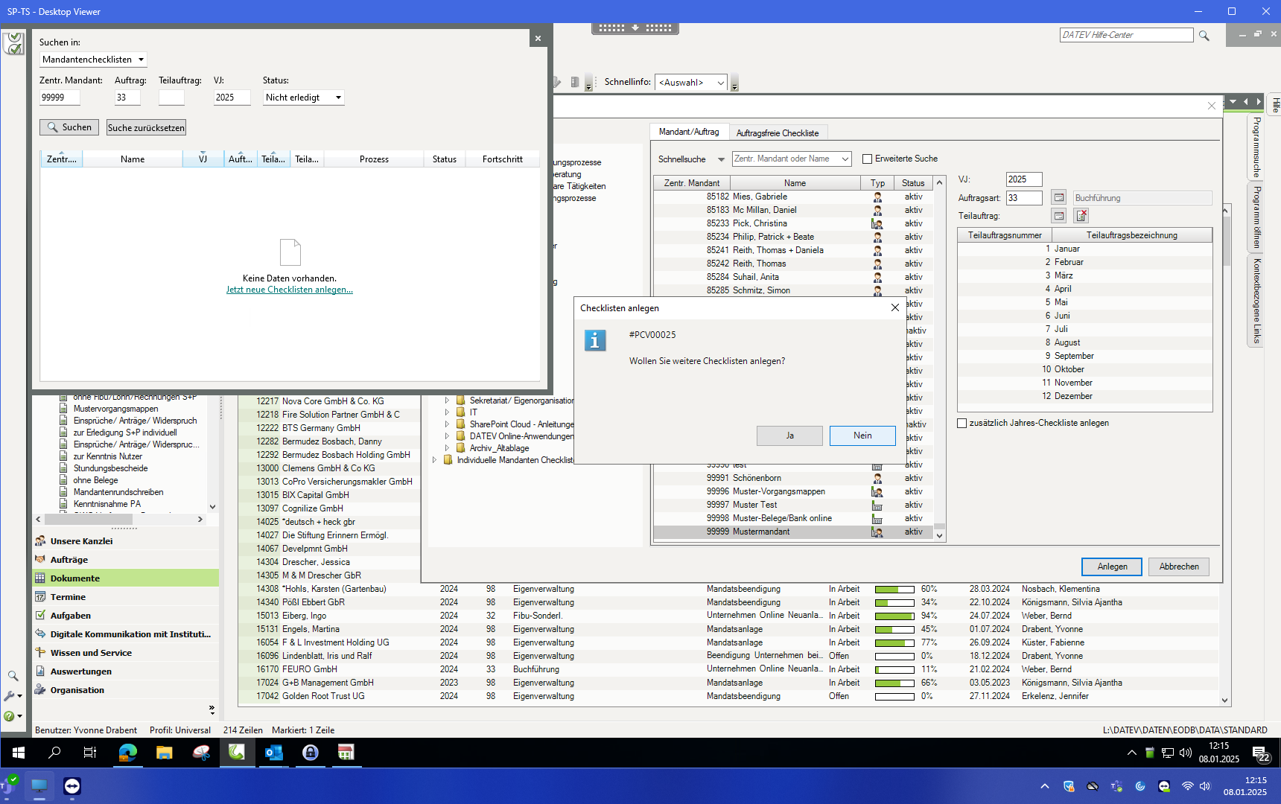Check zusätzlich Jahres-Checkliste anlegen

click(961, 424)
